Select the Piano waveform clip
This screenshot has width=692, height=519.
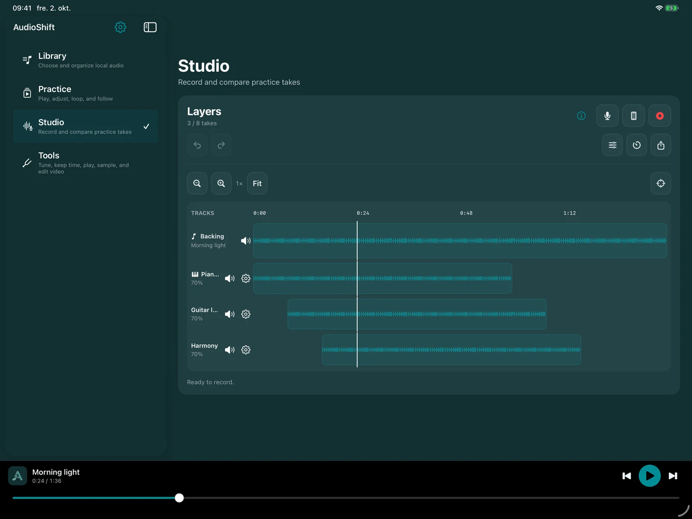click(x=383, y=279)
